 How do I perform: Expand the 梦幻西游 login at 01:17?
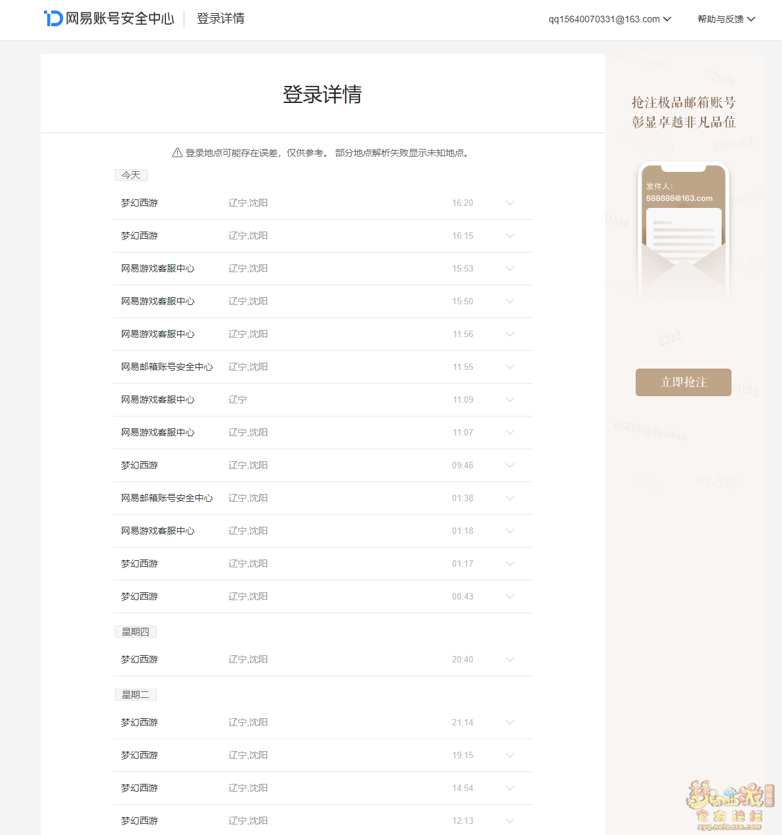click(510, 564)
